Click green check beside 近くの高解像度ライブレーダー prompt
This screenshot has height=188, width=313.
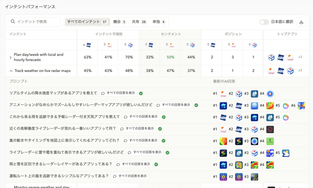(160, 129)
